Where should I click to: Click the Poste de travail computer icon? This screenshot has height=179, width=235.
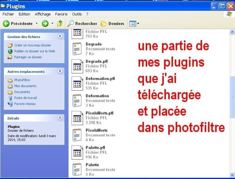10,98
